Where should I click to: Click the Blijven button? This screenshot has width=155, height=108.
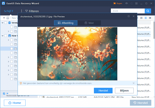[124, 91]
